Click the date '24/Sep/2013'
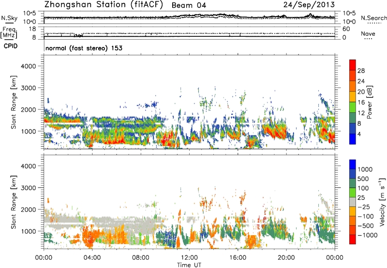This screenshot has height=268, width=387. point(309,5)
